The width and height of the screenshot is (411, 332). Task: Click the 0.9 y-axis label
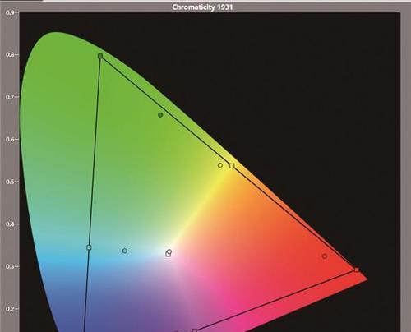[x=10, y=12]
